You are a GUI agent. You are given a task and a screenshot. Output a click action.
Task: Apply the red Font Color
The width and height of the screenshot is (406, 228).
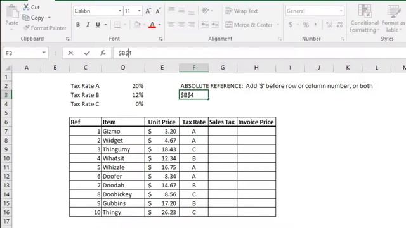152,25
